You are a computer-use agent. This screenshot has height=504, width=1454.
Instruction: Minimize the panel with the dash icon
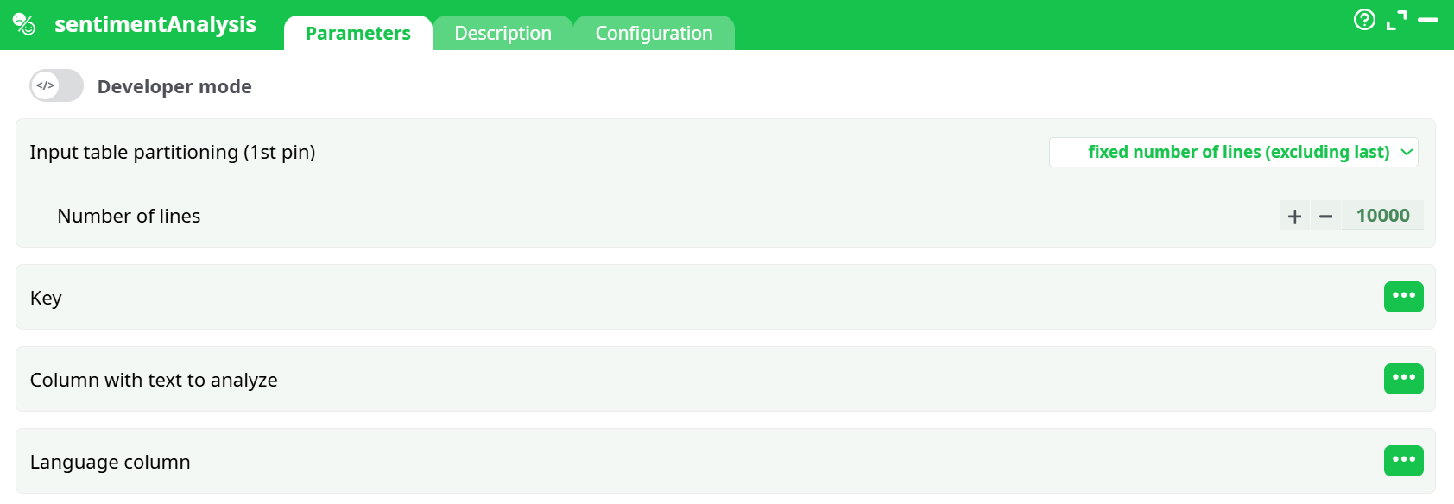click(x=1428, y=20)
